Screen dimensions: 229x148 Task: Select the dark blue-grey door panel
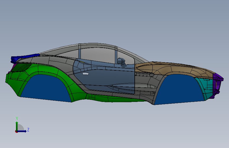[x=105, y=77]
